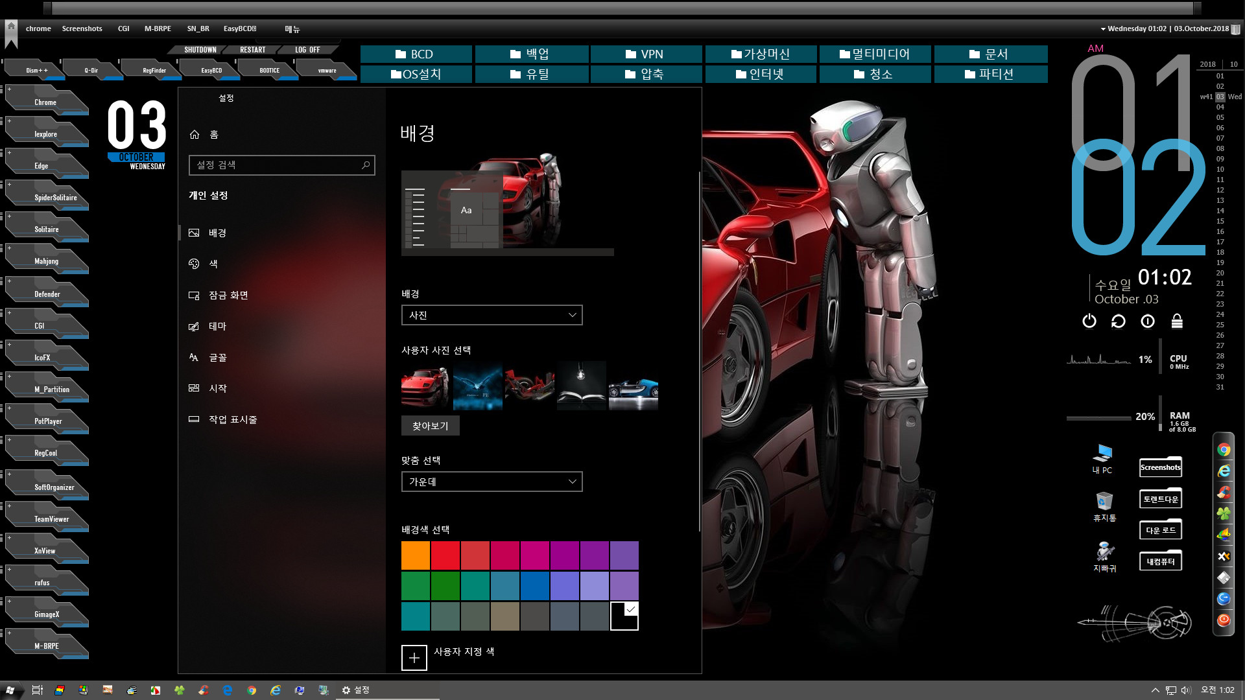Screen dimensions: 1245x700
Task: Open the BCD folder button
Action: coord(416,54)
